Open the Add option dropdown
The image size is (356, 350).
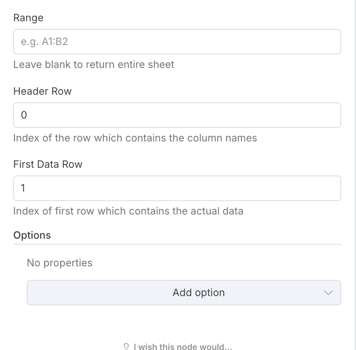point(184,293)
